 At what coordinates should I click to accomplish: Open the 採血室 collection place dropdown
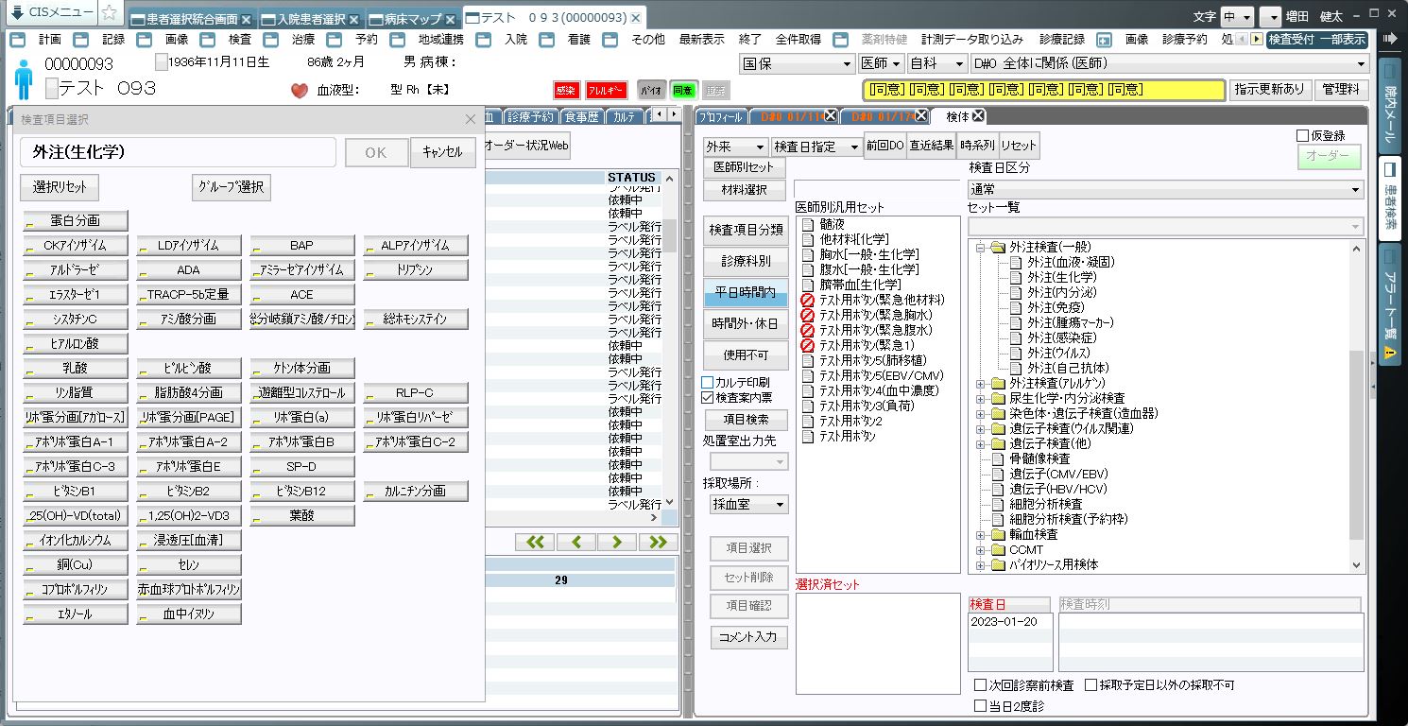point(748,505)
